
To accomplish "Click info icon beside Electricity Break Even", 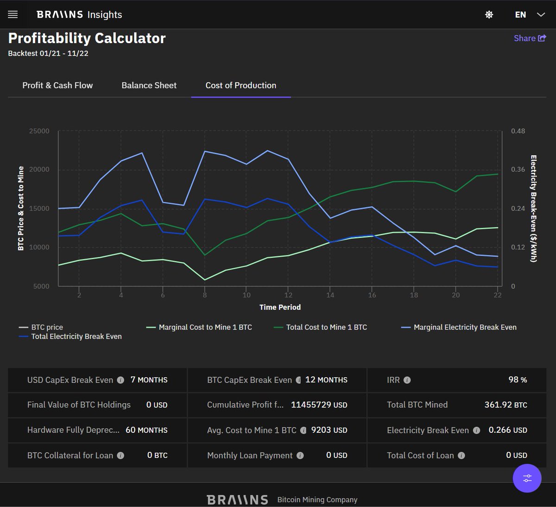I will [x=476, y=431].
